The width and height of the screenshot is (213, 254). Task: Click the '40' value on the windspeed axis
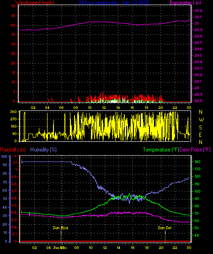click(x=13, y=26)
